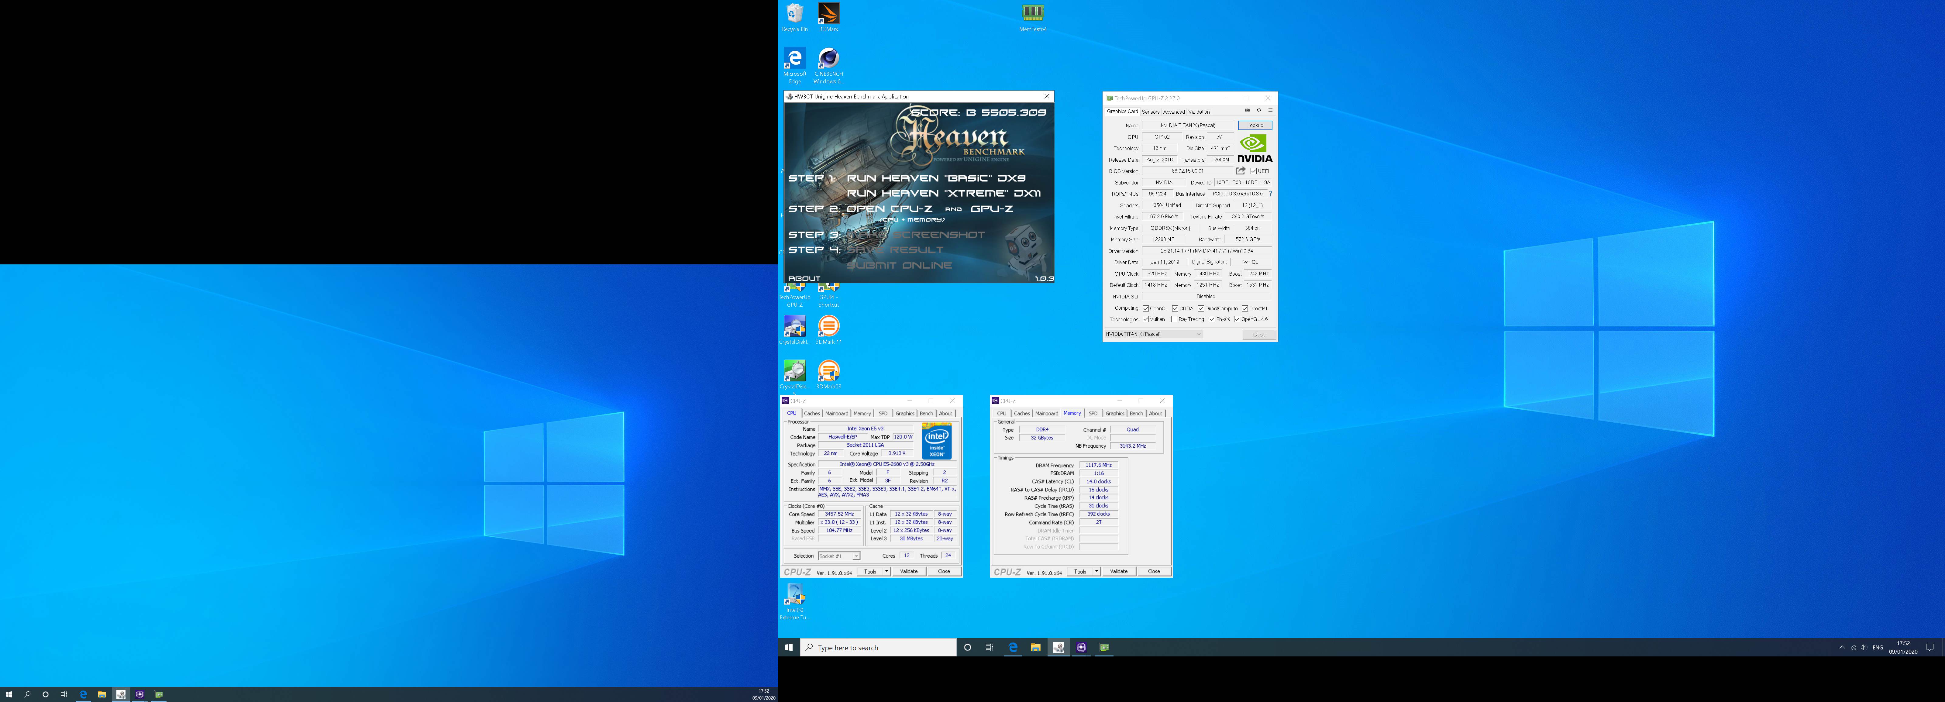The image size is (1945, 702).
Task: Switch to the Validation tab in GPU-Z
Action: pos(1199,112)
